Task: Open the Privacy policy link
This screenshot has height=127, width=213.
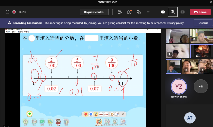Action: click(x=175, y=23)
